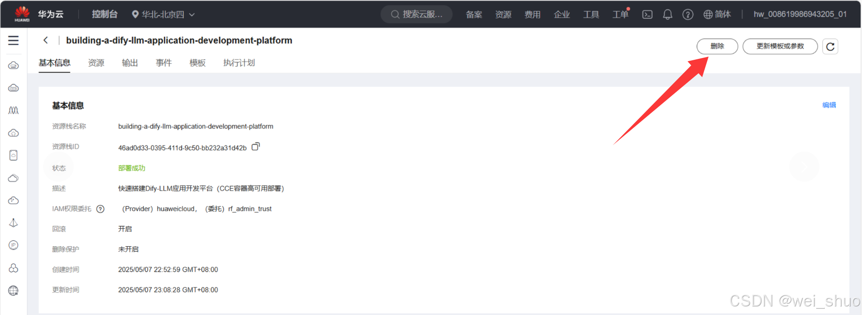Open 工具 in the top navigation

591,14
